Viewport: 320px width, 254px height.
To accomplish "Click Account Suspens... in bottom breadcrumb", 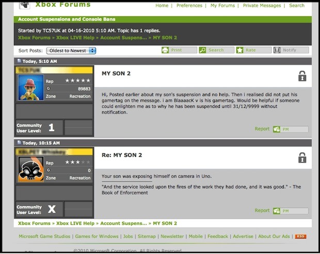I will coord(123,224).
